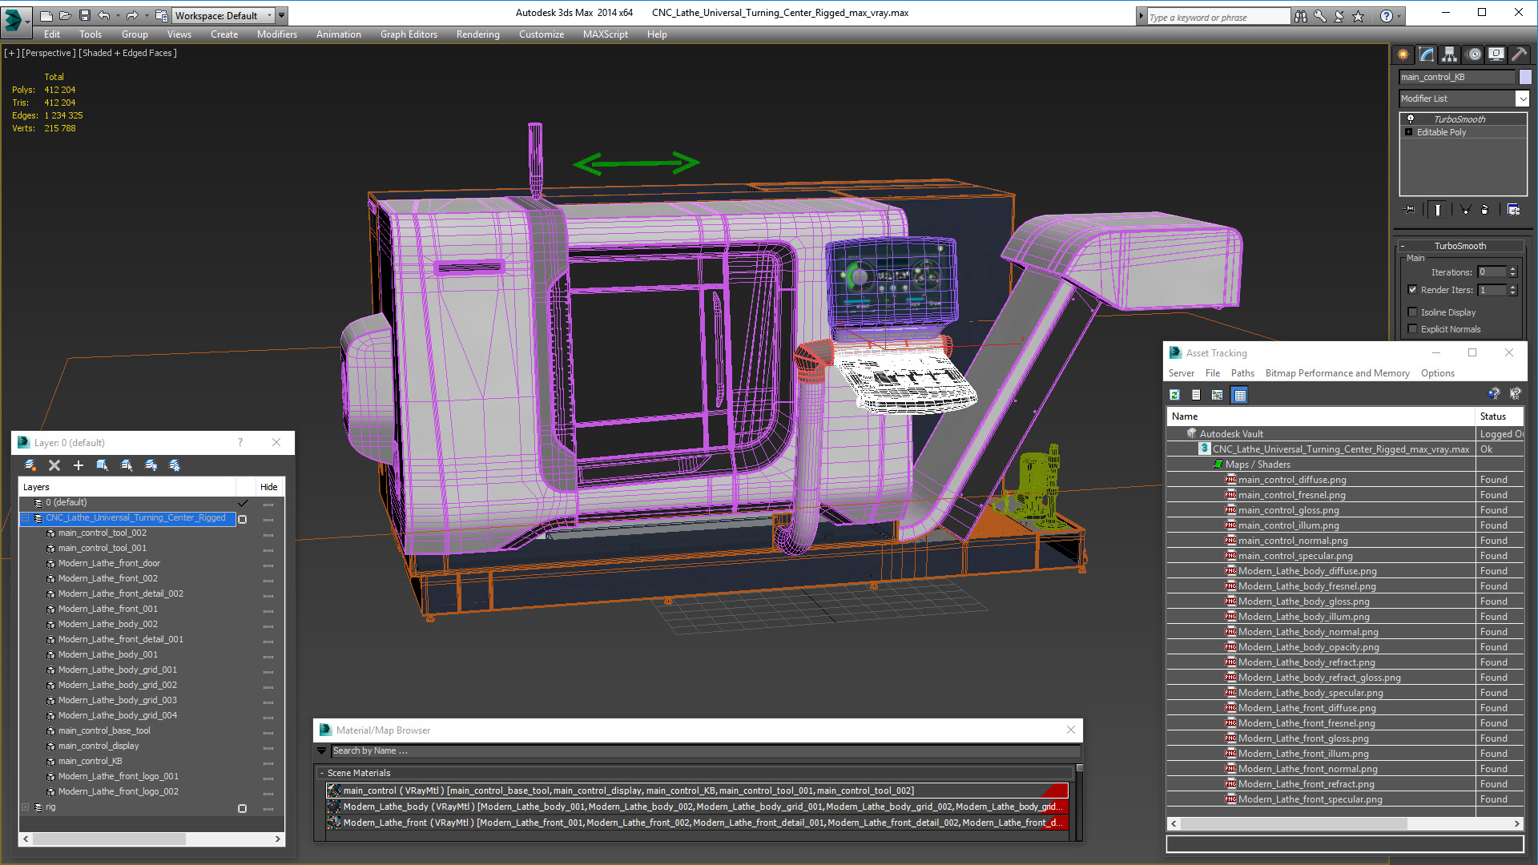
Task: Toggle the Render Iters checkbox
Action: click(x=1412, y=290)
